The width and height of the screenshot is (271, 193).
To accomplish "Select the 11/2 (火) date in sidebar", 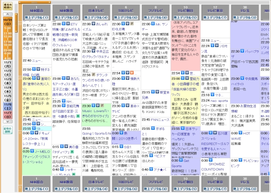I will pos(8,73).
